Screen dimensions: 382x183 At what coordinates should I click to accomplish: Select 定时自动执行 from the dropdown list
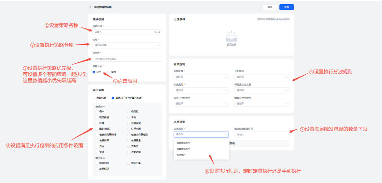click(x=183, y=143)
